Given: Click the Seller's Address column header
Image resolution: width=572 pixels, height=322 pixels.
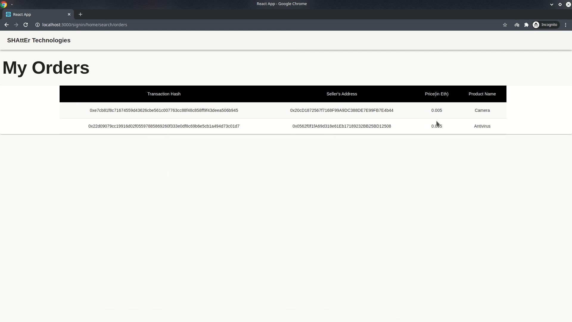Looking at the screenshot, I should point(342,94).
